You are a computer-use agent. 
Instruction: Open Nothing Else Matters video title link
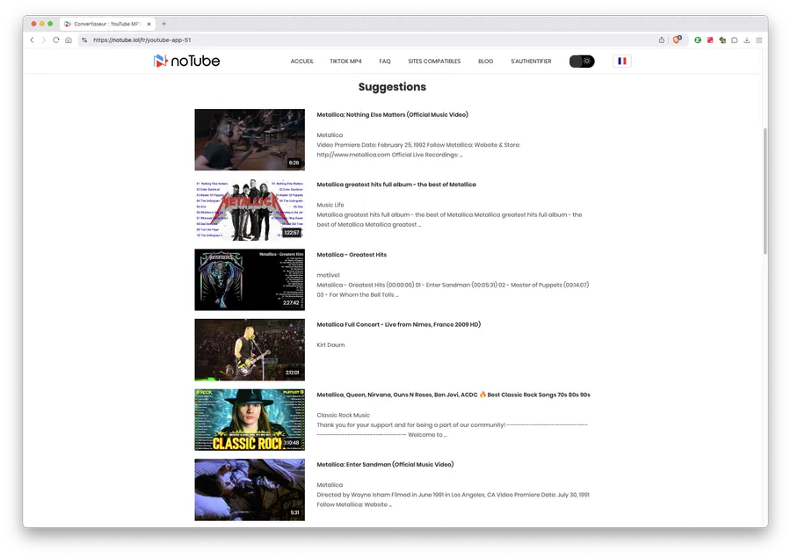(393, 114)
